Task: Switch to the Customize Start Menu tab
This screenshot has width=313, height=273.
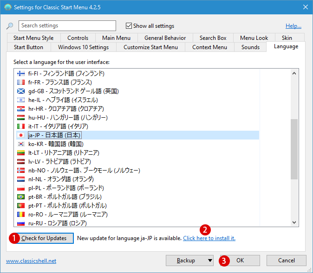Action: pyautogui.click(x=151, y=47)
